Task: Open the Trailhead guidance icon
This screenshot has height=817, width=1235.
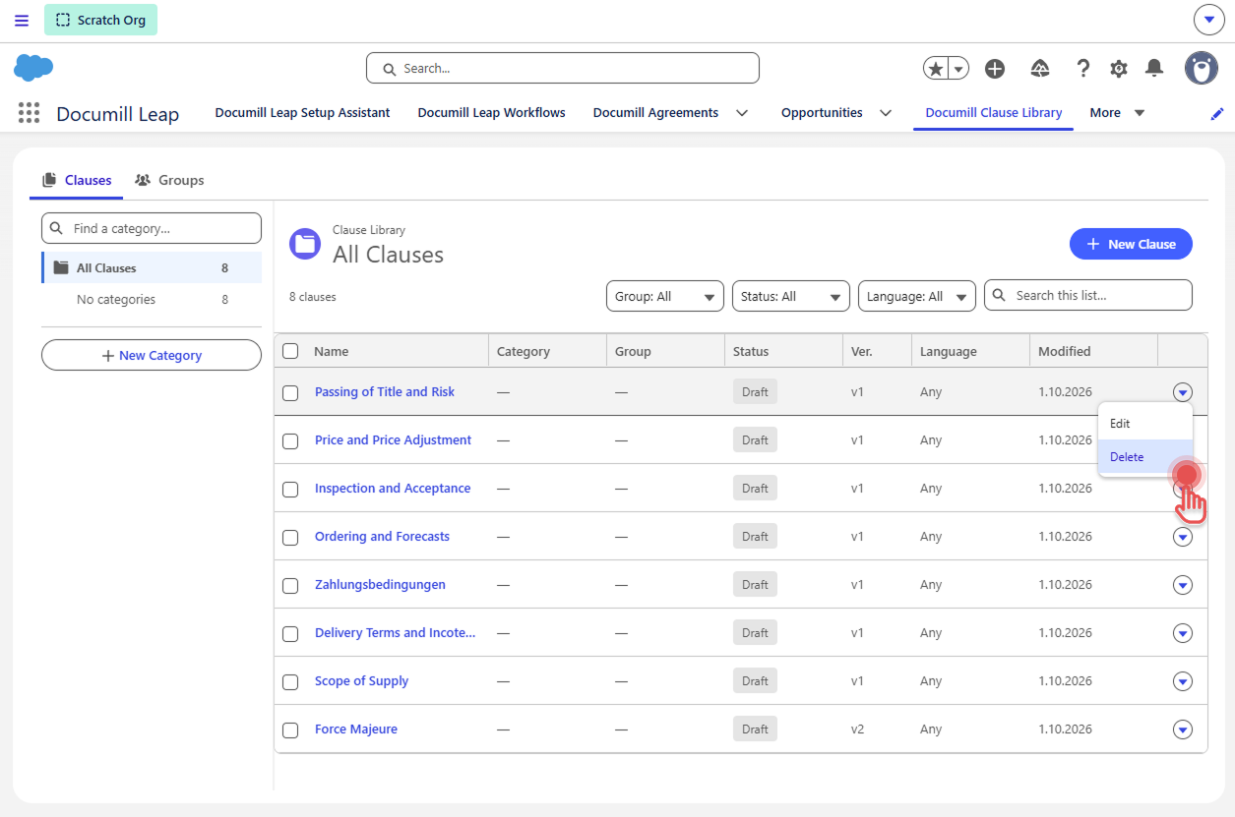Action: [1040, 68]
